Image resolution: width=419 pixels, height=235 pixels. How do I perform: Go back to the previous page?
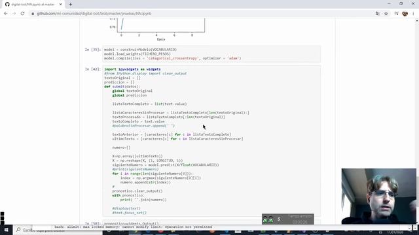coord(6,13)
